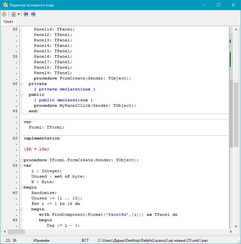Click line number 40 in the gutter

15,84
